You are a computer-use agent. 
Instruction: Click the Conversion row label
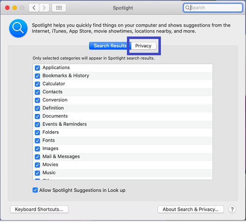(x=55, y=100)
